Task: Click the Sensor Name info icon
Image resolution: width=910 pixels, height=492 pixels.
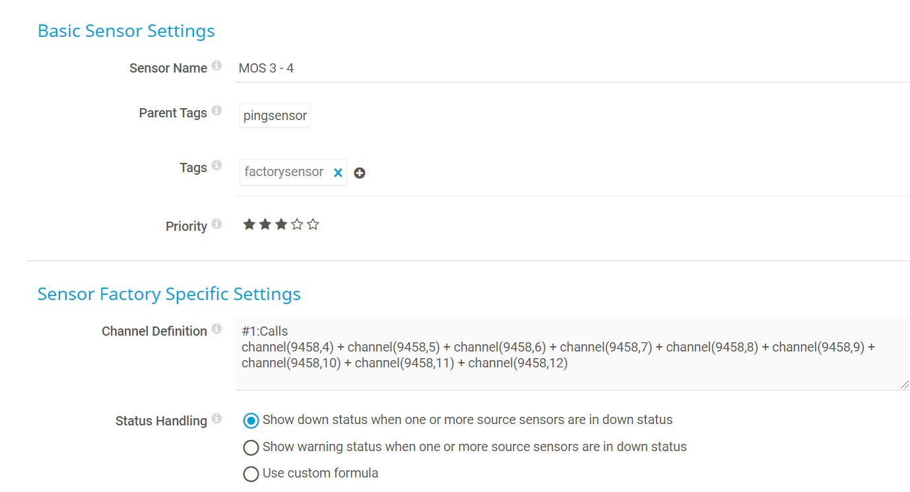Action: 216,66
